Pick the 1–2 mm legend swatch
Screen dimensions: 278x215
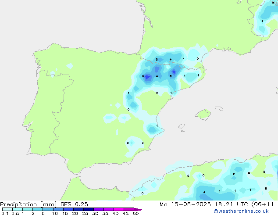point(28,209)
